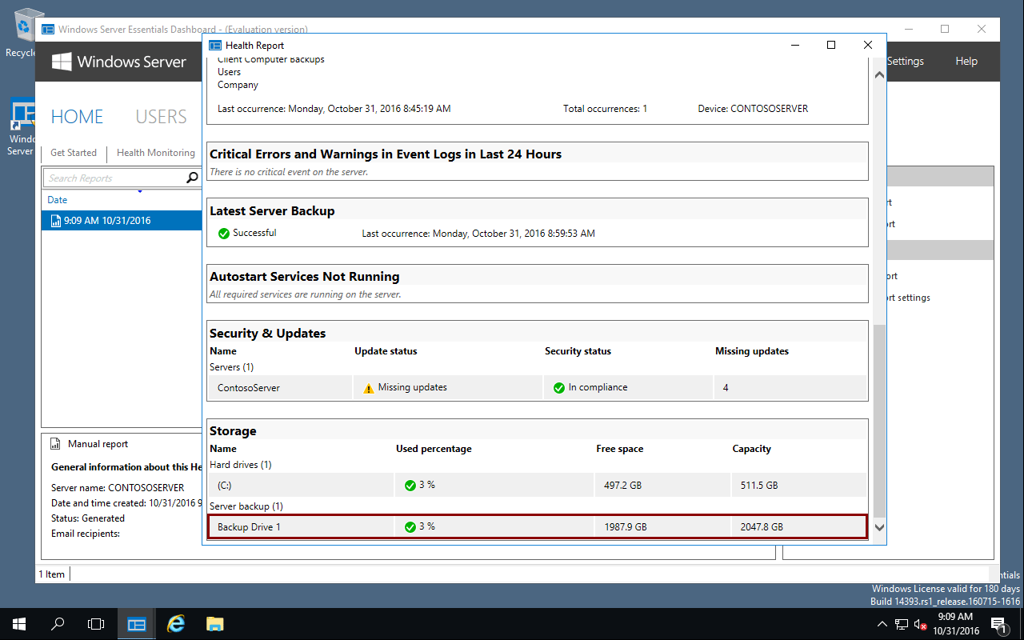1024x640 pixels.
Task: Open the Windows Start menu
Action: point(19,624)
